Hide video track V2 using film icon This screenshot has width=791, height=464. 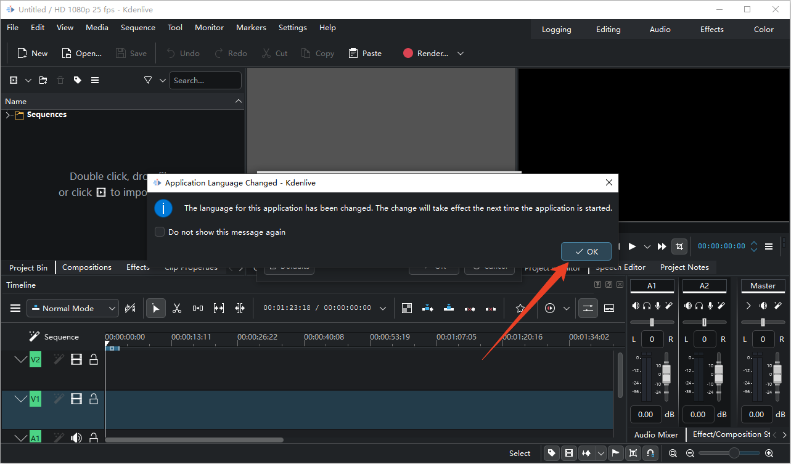[x=76, y=359]
